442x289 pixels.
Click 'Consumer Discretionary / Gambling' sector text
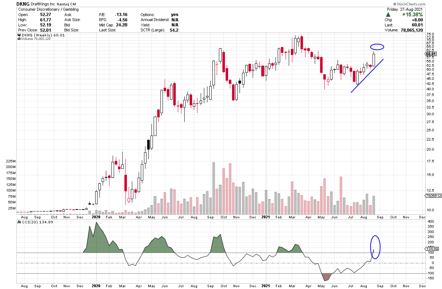(x=48, y=9)
